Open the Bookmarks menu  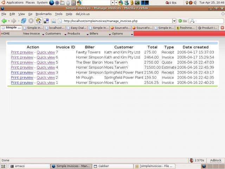pos(43,14)
